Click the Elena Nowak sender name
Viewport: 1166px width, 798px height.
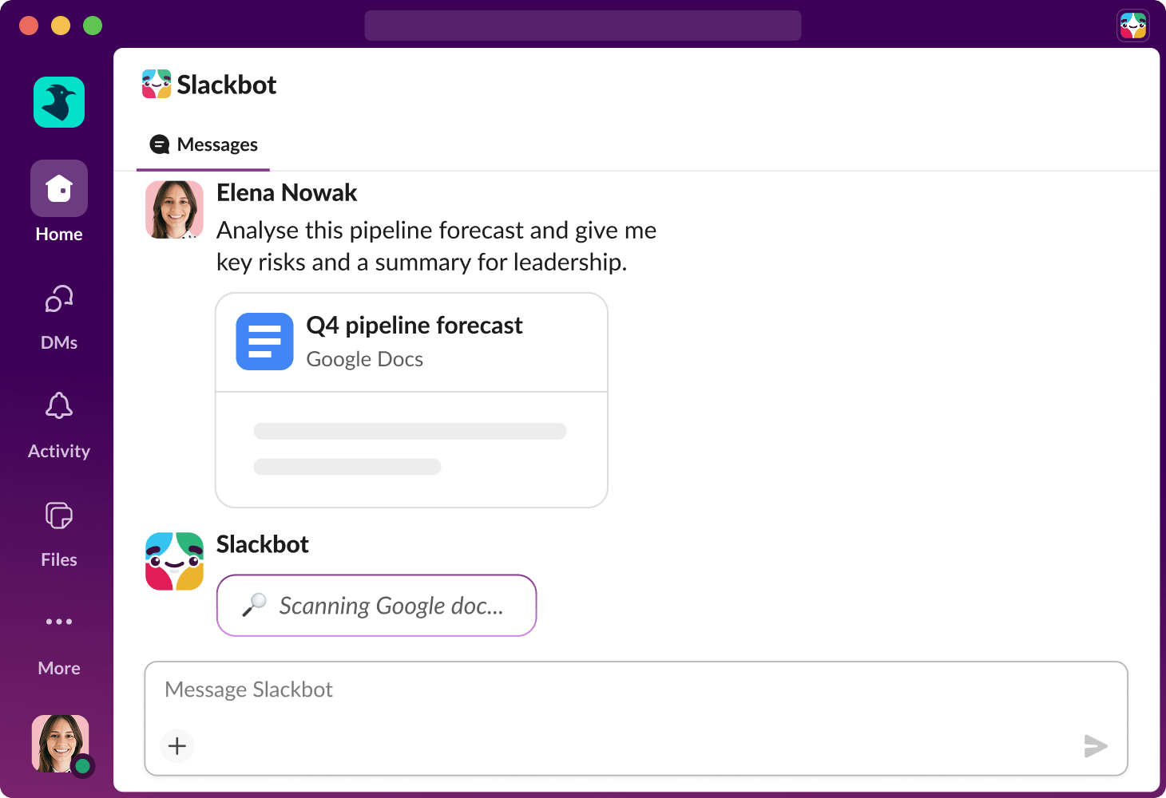coord(286,192)
